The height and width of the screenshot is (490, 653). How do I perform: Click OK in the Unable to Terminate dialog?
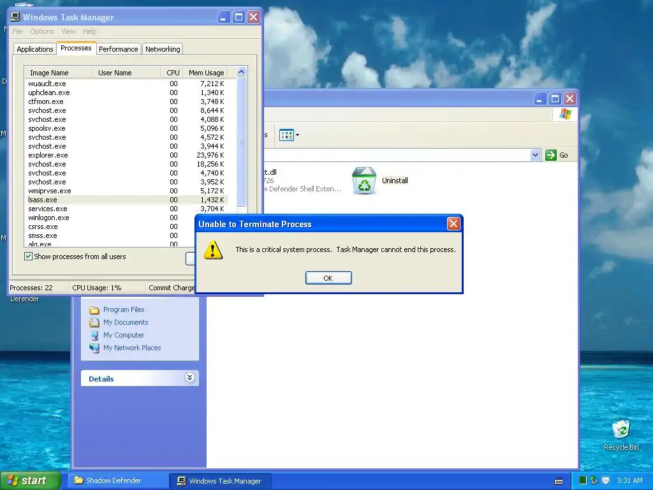pos(328,278)
